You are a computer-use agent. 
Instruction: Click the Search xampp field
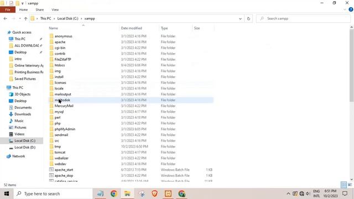point(303,19)
